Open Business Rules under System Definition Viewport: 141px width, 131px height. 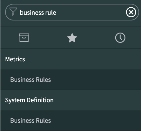71,120
